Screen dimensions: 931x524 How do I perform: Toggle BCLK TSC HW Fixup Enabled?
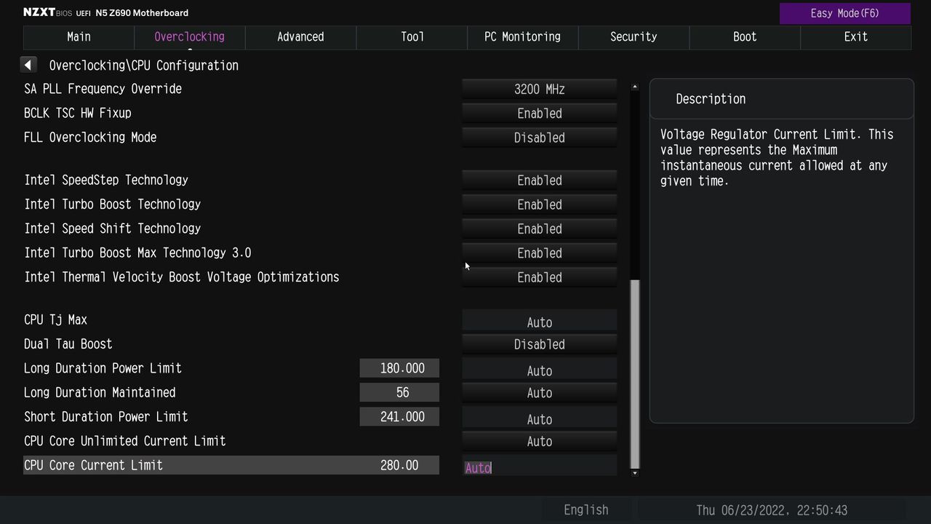[x=540, y=114]
